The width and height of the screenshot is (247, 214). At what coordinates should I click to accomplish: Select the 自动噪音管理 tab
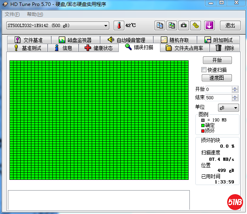click(127, 40)
